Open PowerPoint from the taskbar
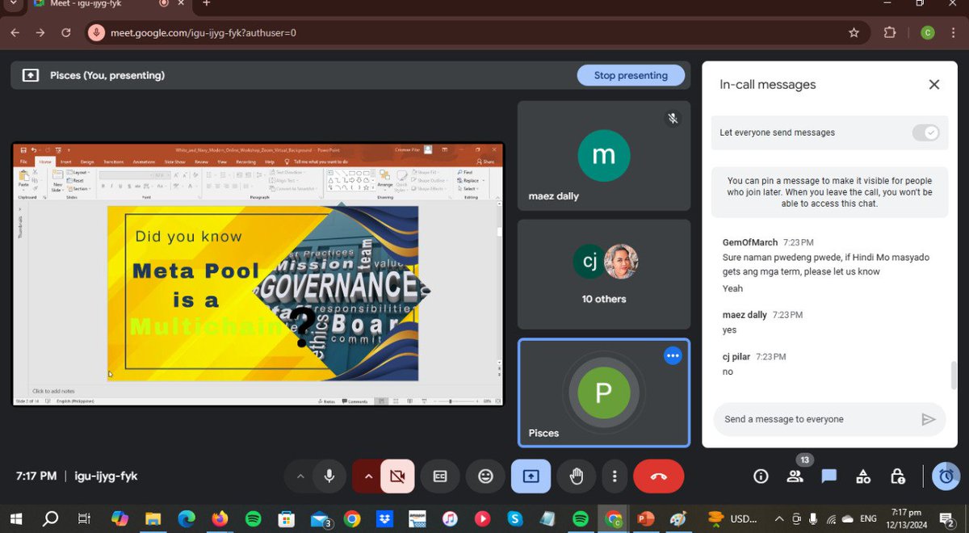 (645, 519)
